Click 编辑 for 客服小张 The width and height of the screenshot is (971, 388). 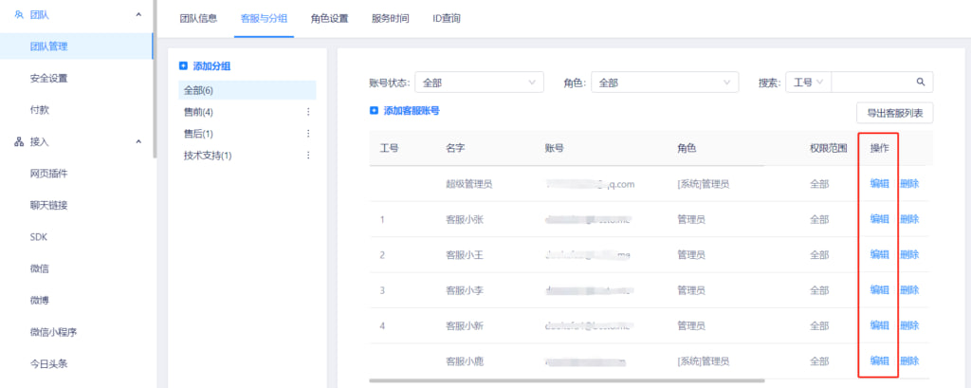tap(879, 219)
